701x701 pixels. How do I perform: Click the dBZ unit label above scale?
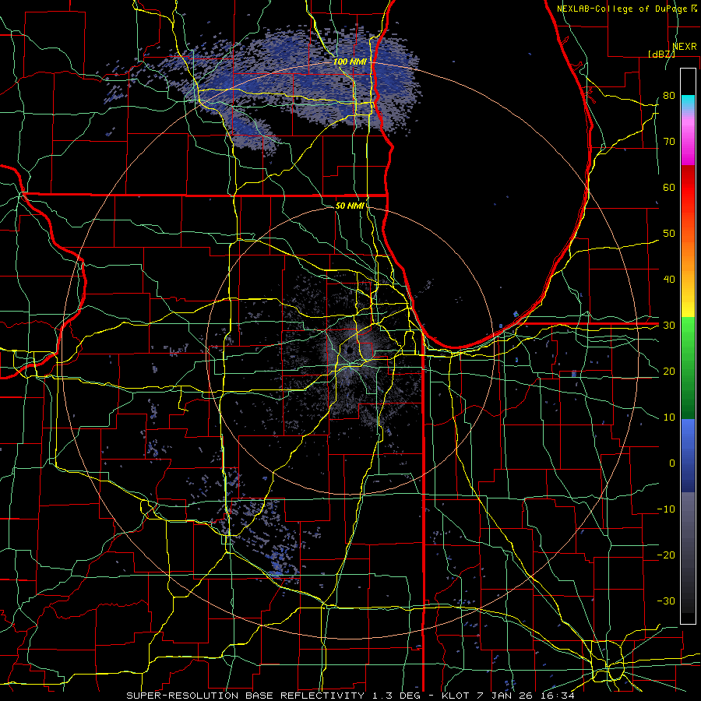pos(661,54)
